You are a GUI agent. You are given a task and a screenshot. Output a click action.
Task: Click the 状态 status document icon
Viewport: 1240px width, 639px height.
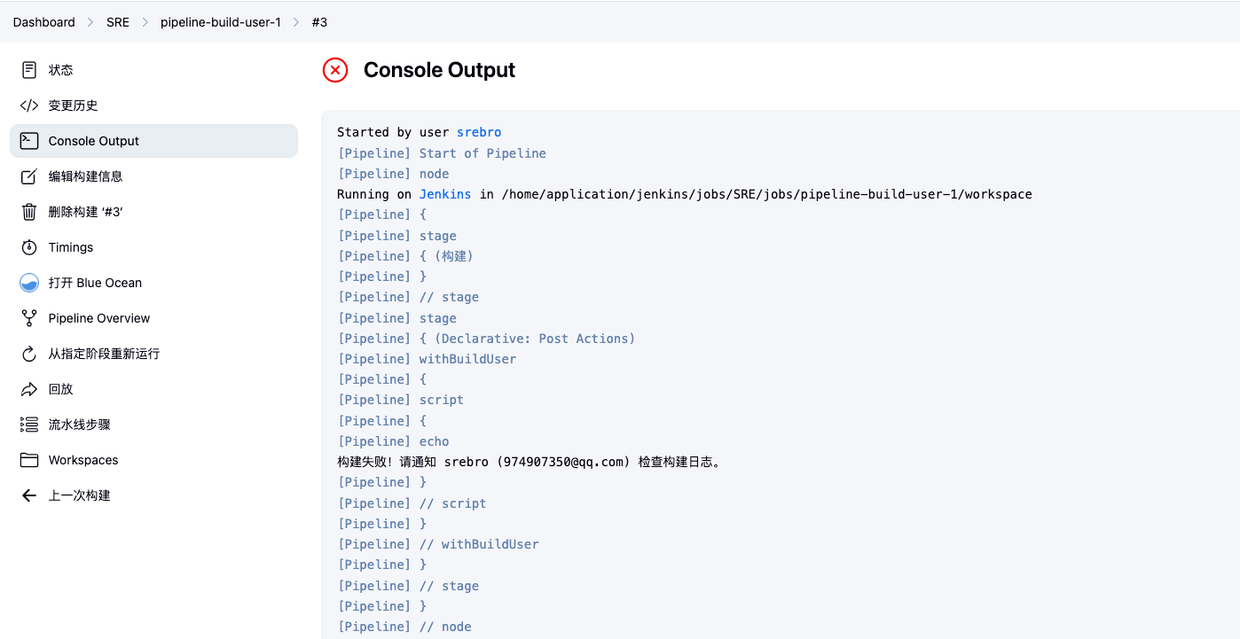click(x=29, y=70)
